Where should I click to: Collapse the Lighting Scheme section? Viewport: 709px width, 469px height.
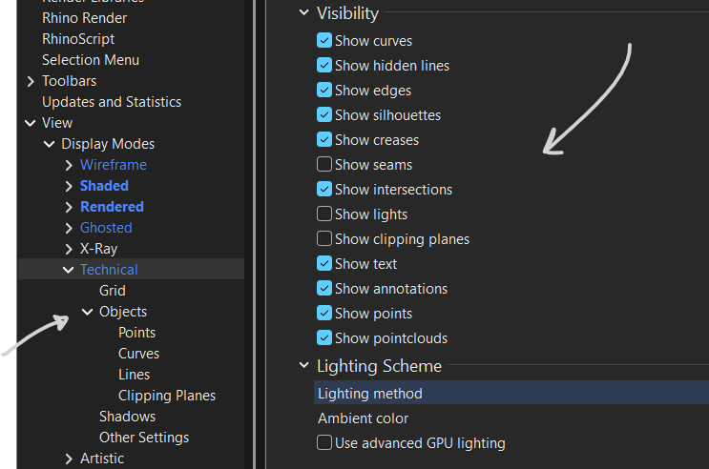(304, 366)
